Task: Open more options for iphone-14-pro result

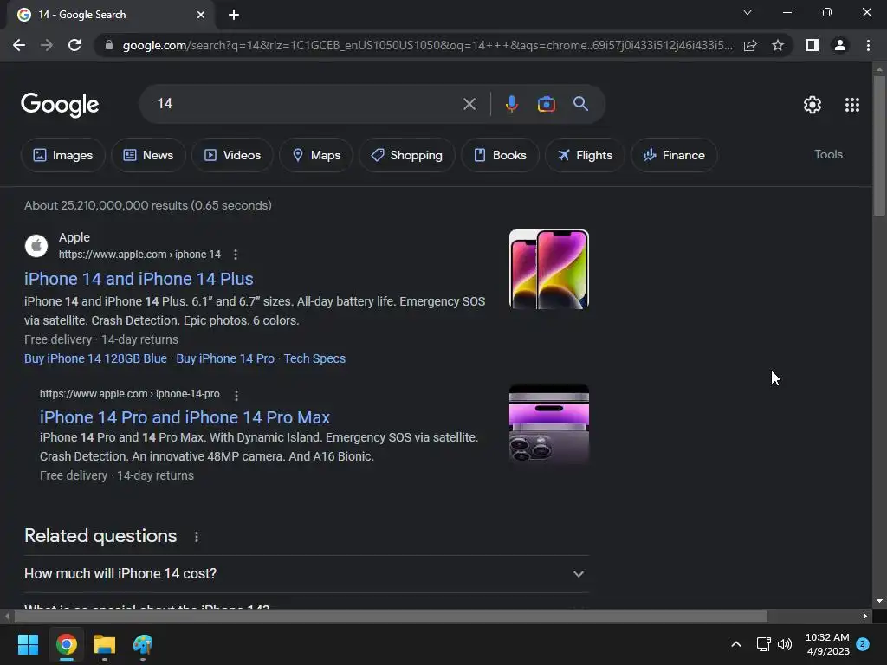Action: click(236, 395)
